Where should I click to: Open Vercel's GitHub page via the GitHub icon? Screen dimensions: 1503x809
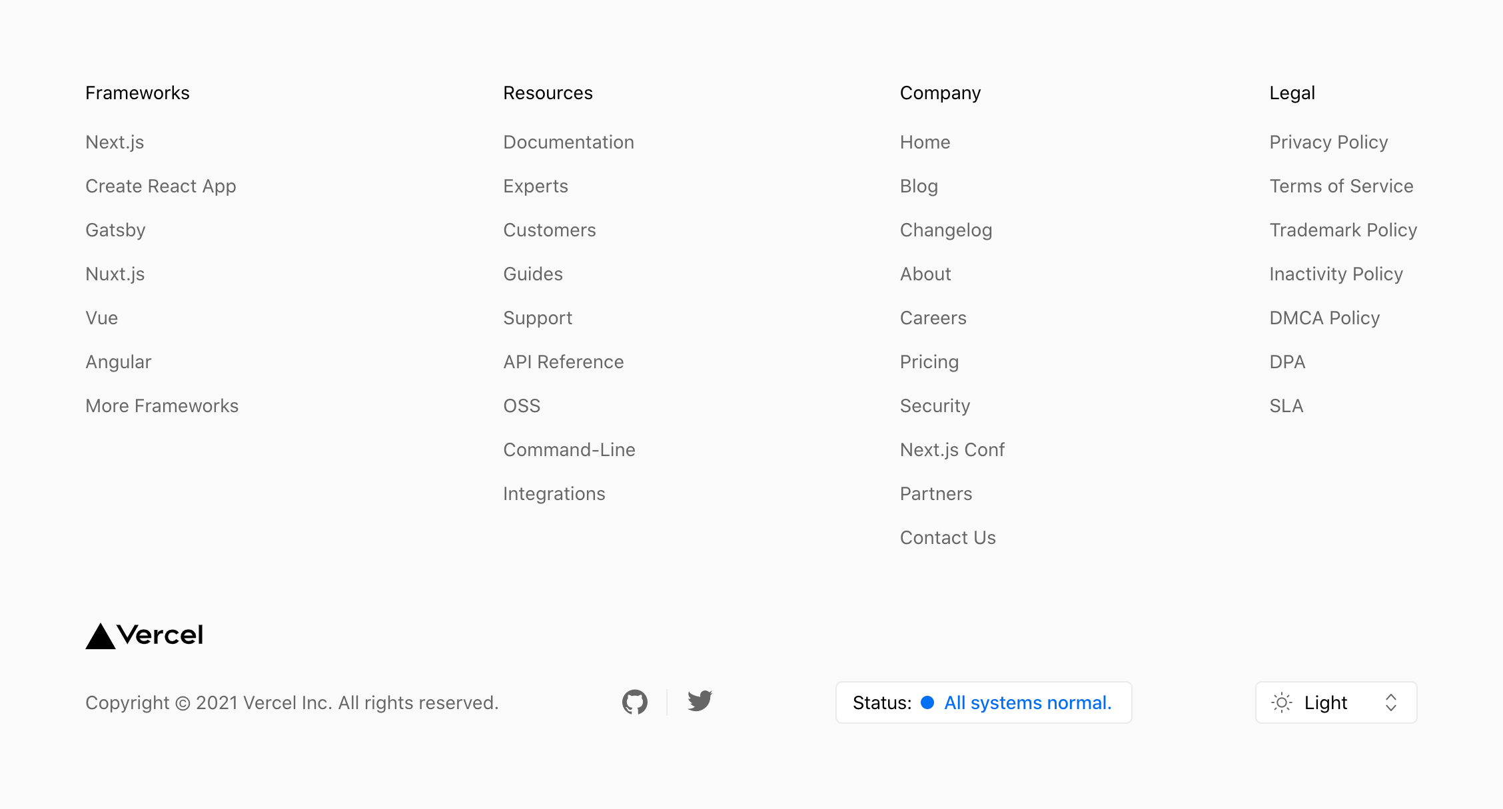click(634, 702)
